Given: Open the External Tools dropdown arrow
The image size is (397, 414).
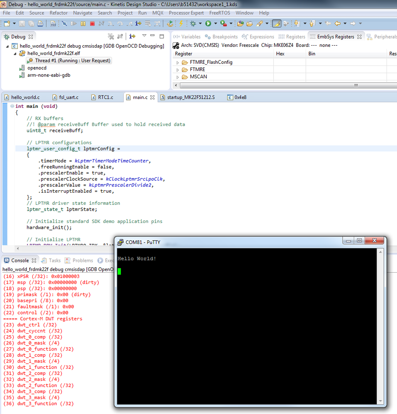Looking at the screenshot, I should click(231, 24).
